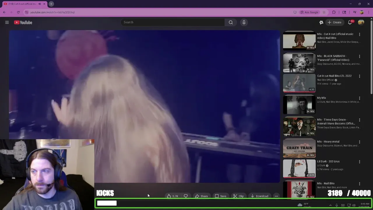Open YouTube notifications bell

point(350,22)
